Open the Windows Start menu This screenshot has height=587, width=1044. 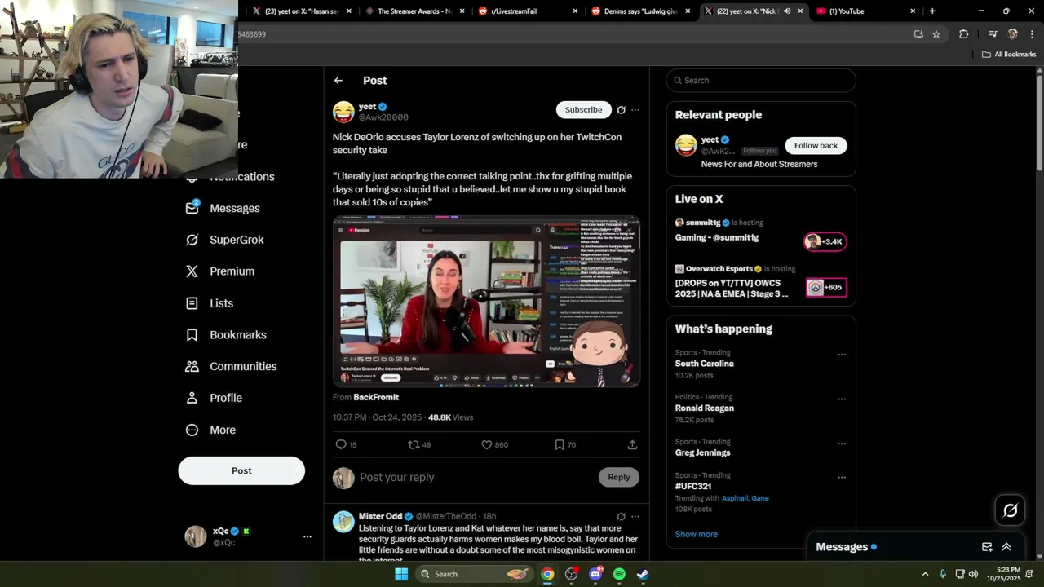[400, 574]
